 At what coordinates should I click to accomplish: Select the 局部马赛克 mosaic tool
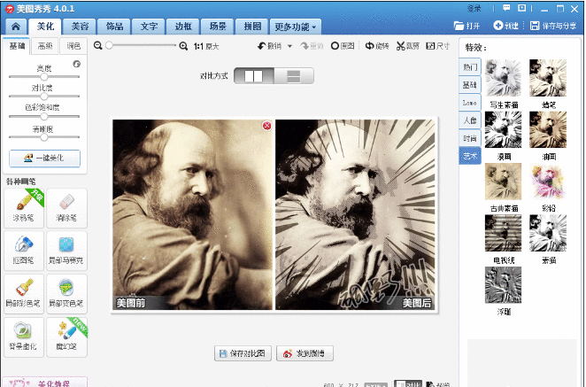pyautogui.click(x=67, y=251)
